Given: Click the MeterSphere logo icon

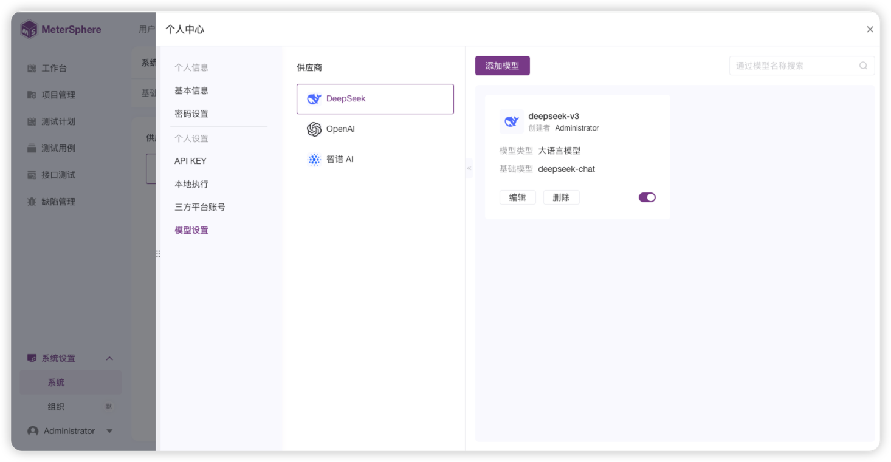Looking at the screenshot, I should tap(29, 29).
